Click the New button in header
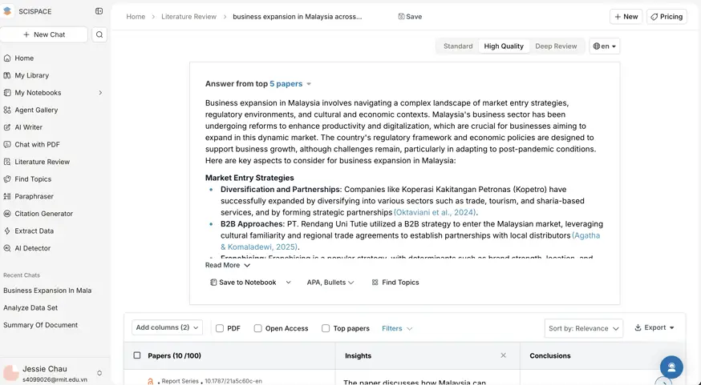Viewport: 701px width, 385px height. [626, 17]
